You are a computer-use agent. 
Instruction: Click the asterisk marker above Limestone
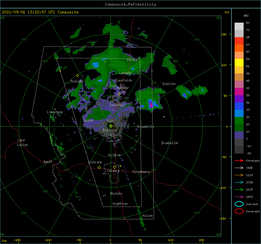pos(55,109)
